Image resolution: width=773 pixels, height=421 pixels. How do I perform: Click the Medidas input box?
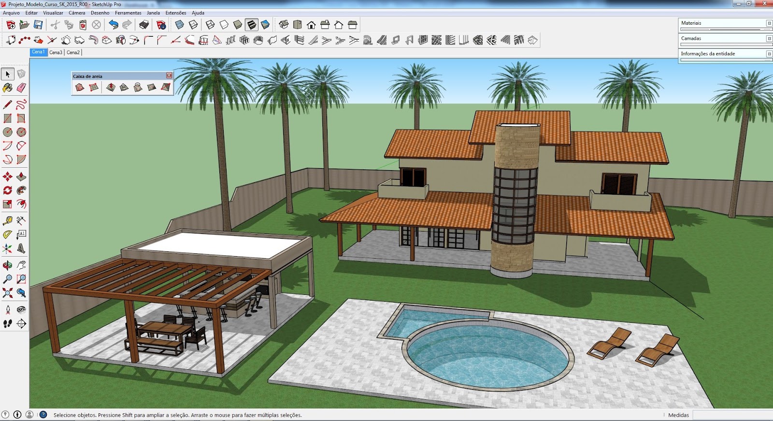[x=732, y=415]
